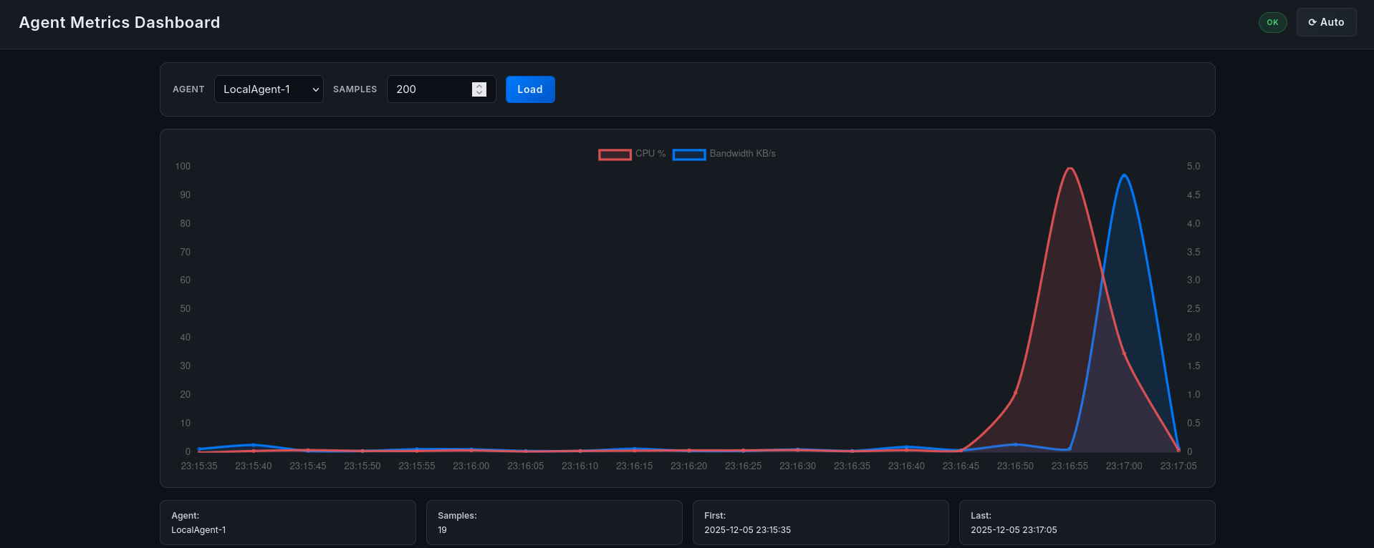This screenshot has width=1374, height=548.
Task: Click the refresh icon in the Auto button
Action: [x=1312, y=22]
